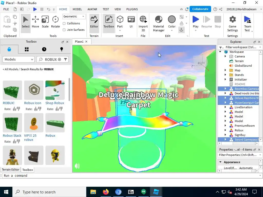The image size is (263, 197).
Task: Open the Robux Icon model link
Action: [33, 103]
